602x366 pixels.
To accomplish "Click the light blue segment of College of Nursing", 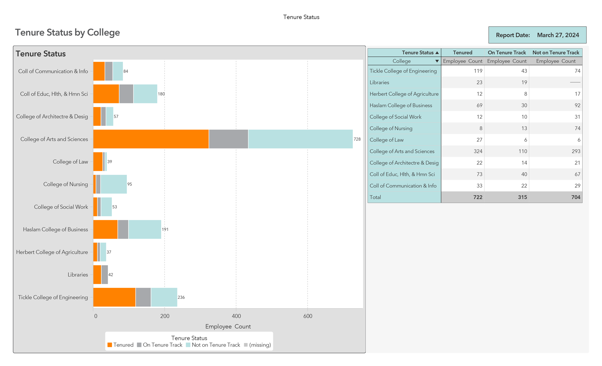I will [114, 184].
